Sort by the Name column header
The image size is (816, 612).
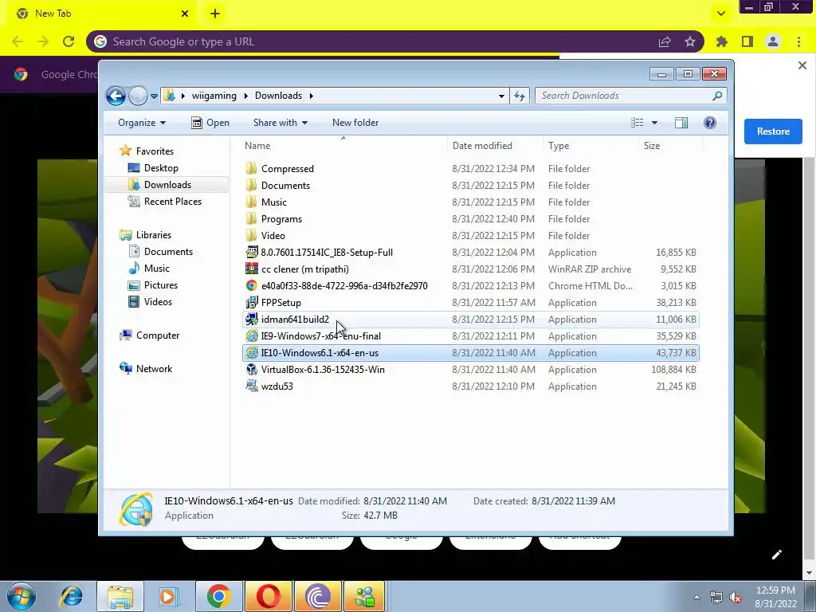(x=257, y=146)
